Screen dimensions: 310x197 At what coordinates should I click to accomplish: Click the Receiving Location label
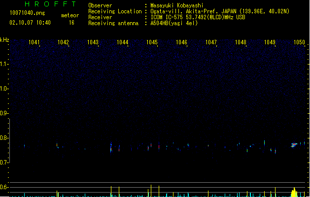click(115, 11)
